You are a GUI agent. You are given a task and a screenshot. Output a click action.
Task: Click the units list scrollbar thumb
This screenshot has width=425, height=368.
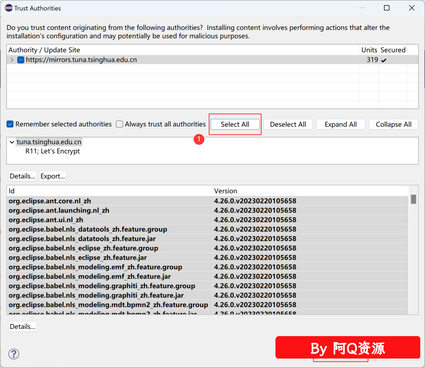[x=413, y=199]
